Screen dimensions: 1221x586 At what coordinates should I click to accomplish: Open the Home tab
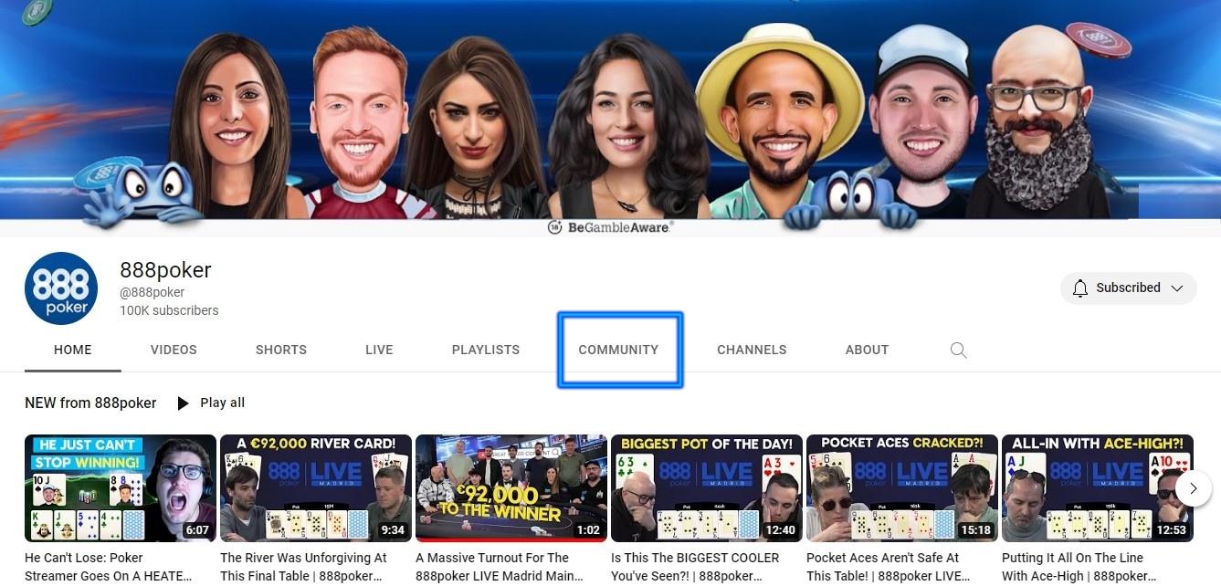(x=73, y=350)
